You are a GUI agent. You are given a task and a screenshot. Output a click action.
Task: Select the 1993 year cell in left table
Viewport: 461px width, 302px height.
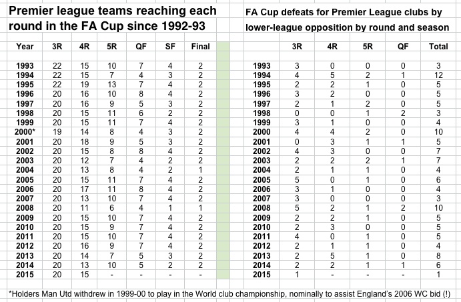click(25, 66)
